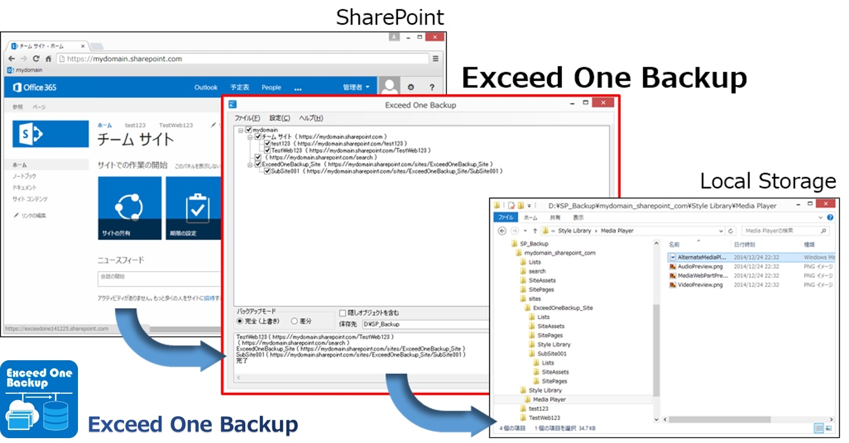The image size is (849, 443).
Task: Collapse the ExceedOneBackup_Site tree node
Action: pyautogui.click(x=250, y=164)
